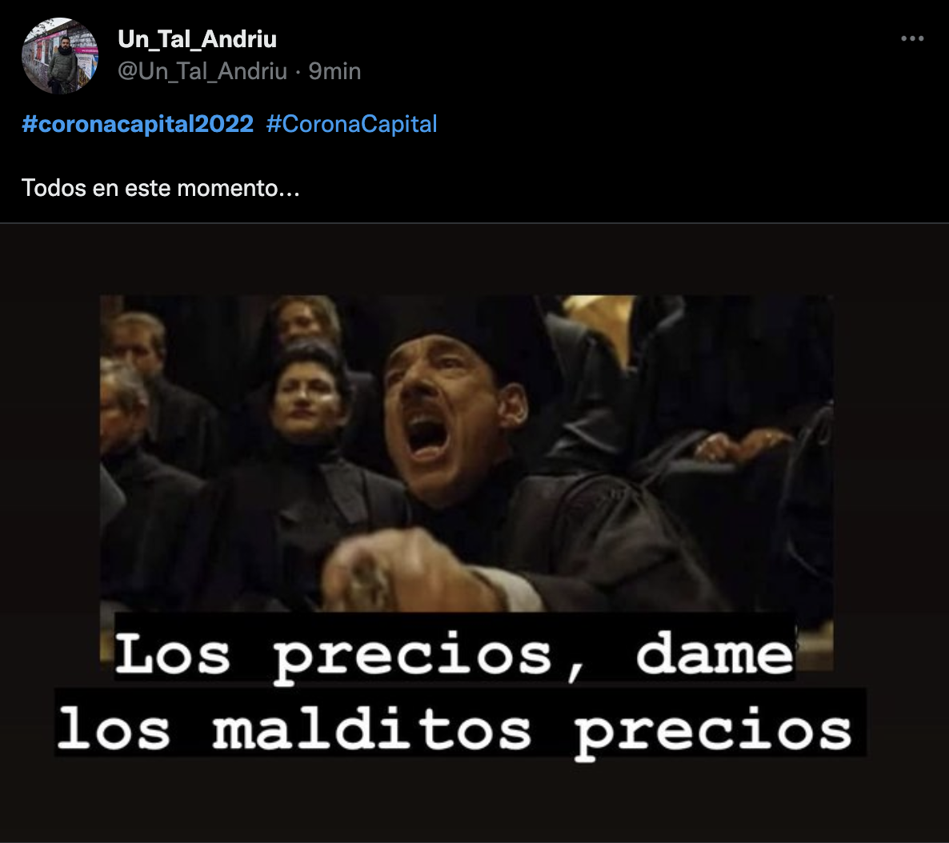Click the caption line 'los malditos precios'
Screen dimensions: 949x843
click(x=454, y=730)
